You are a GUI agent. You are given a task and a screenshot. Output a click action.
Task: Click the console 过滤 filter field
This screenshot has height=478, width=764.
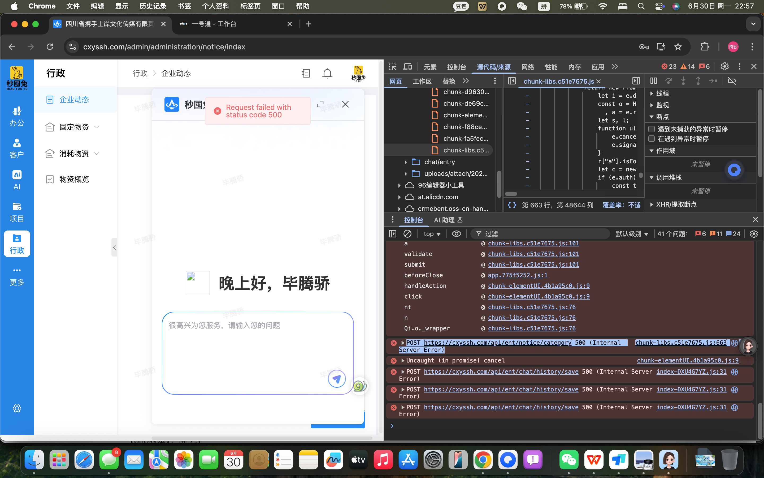click(x=540, y=234)
